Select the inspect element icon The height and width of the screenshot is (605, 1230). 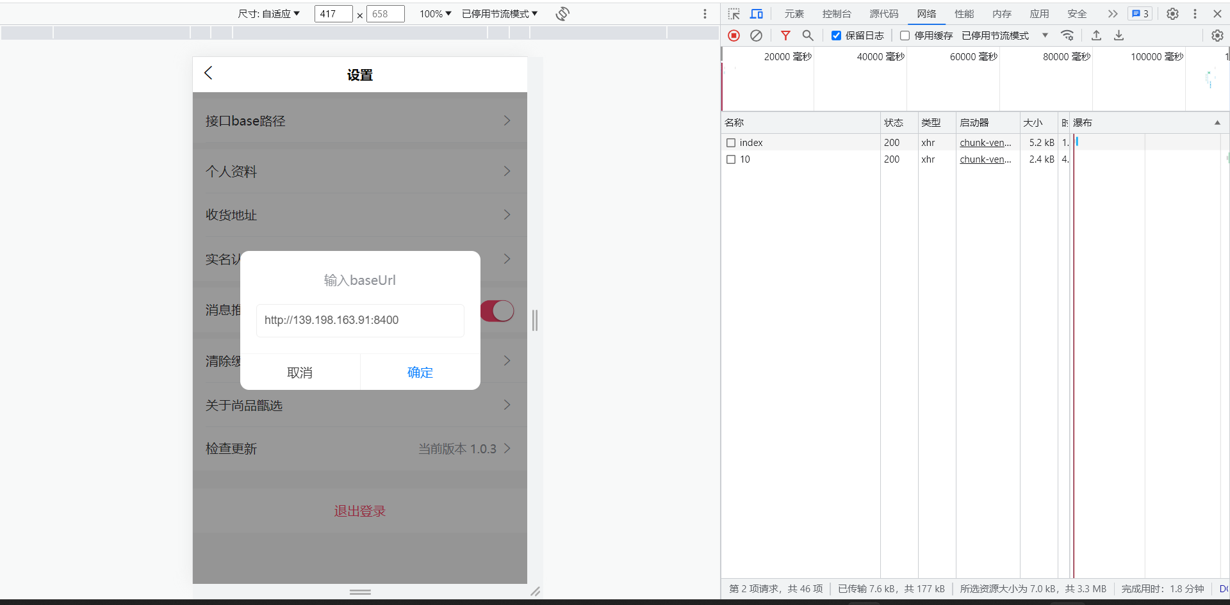(734, 14)
